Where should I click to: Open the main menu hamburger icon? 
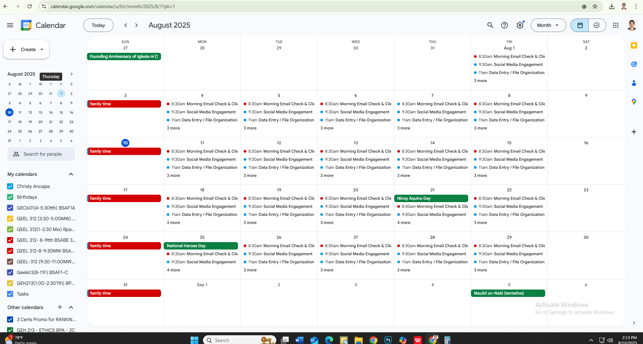click(10, 25)
